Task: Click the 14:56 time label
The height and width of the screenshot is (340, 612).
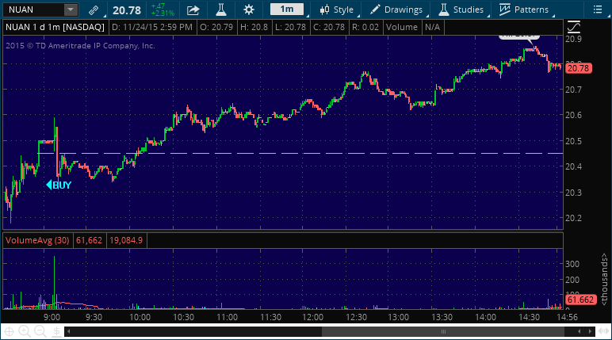Action: [x=567, y=317]
